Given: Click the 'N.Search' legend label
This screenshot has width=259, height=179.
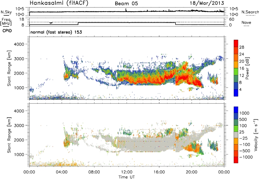Looking at the screenshot, I should tap(250, 12).
